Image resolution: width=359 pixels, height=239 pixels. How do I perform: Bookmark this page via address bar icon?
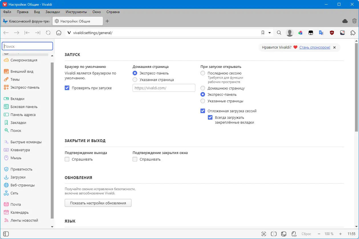tap(263, 33)
